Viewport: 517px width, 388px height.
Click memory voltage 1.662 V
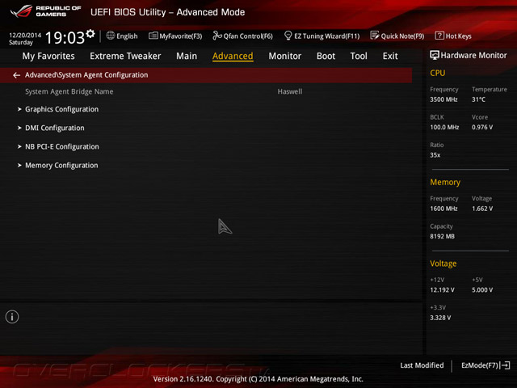[482, 209]
